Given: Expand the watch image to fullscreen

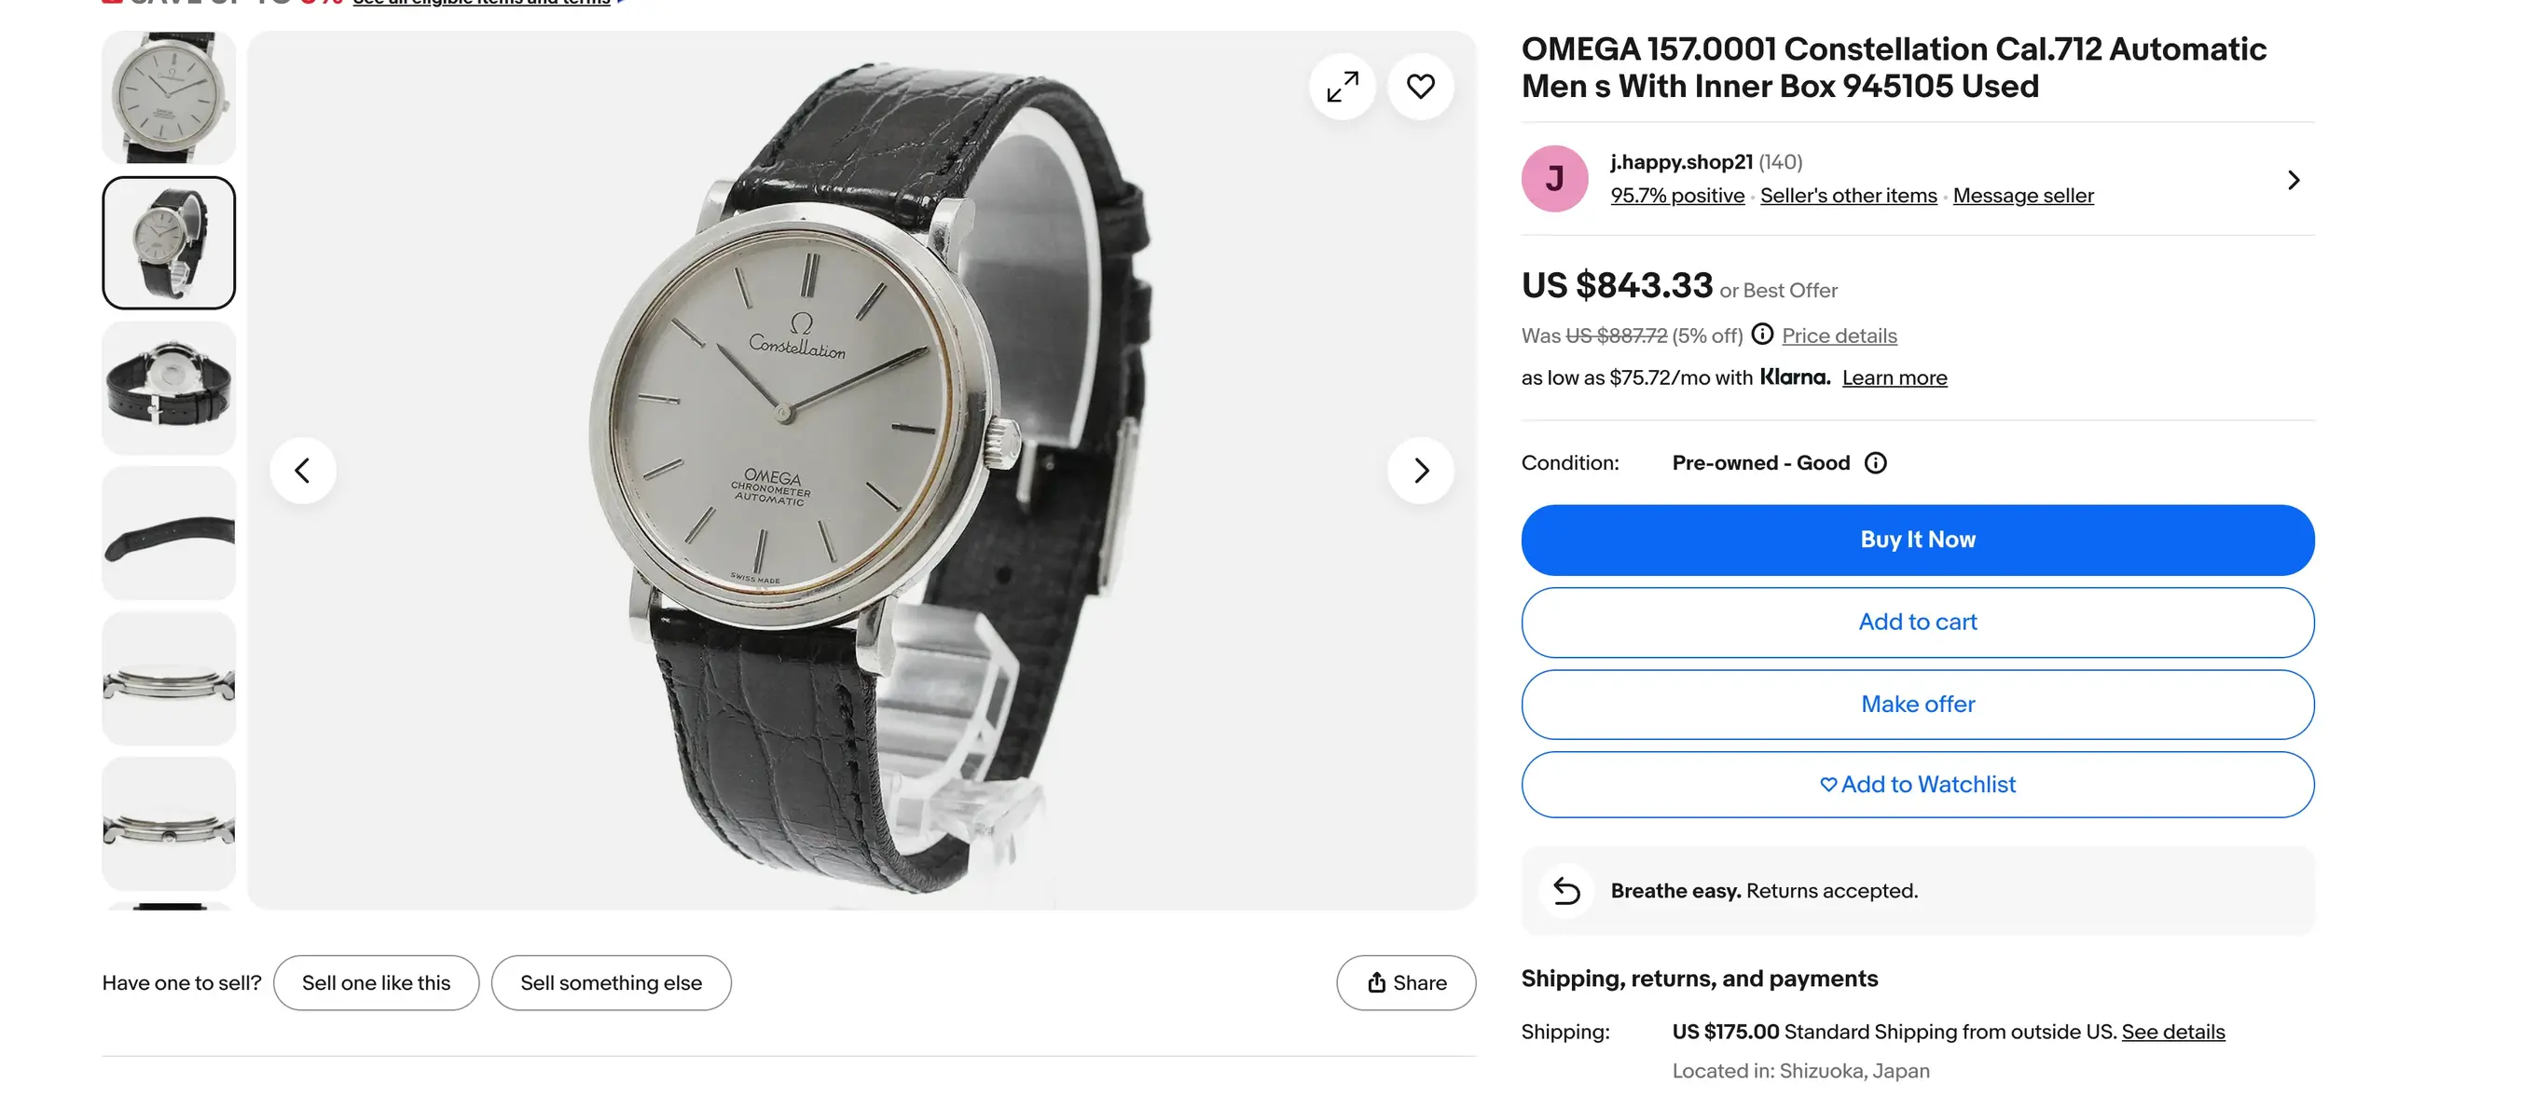Looking at the screenshot, I should 1343,87.
